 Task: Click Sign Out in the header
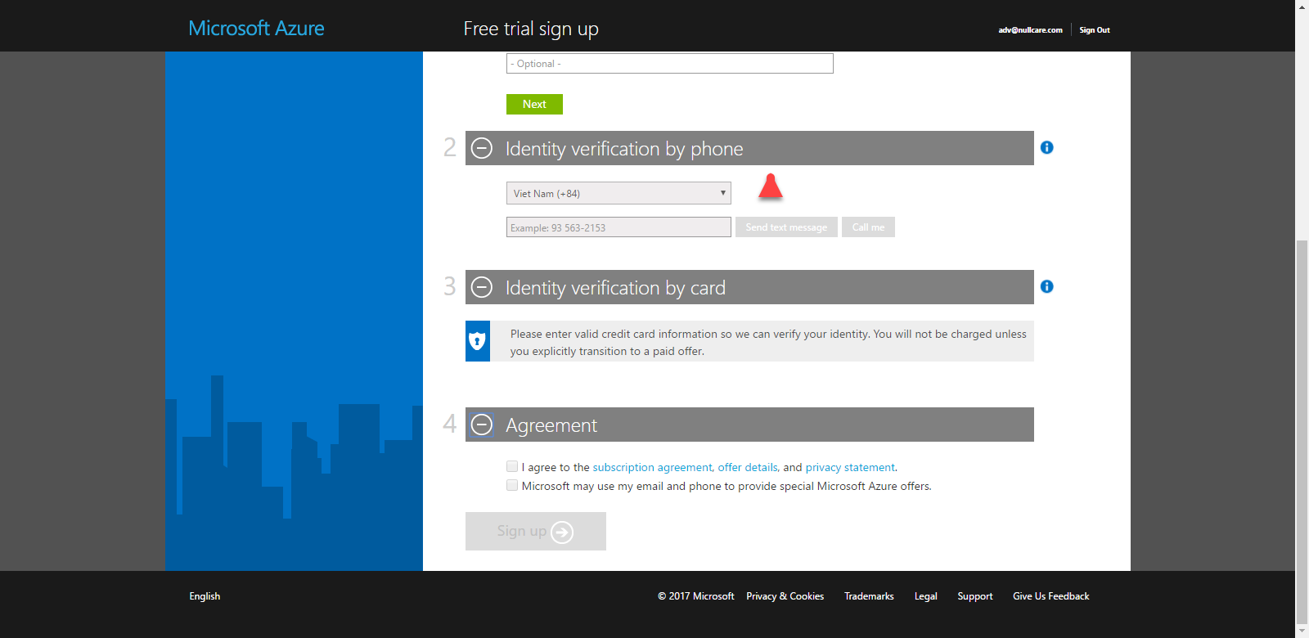coord(1094,30)
